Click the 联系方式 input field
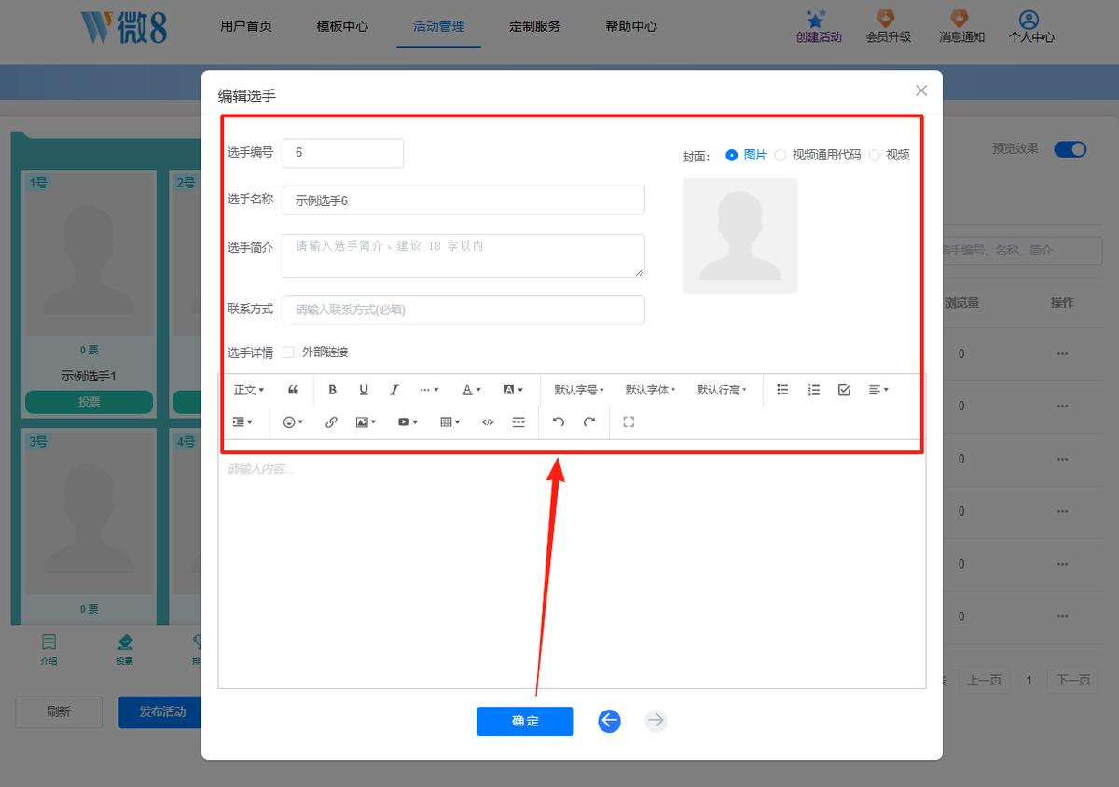The height and width of the screenshot is (787, 1119). [463, 310]
